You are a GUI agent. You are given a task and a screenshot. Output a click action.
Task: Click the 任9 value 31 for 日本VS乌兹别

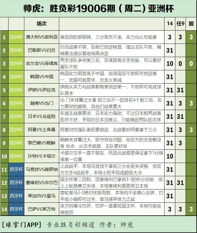coord(180,117)
